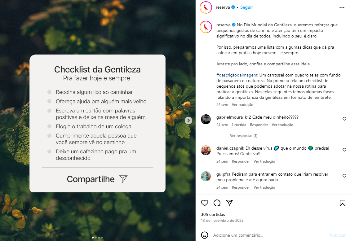Expand Ver respostas (1) replies
Screen dimensions: 350x241
point(244,136)
